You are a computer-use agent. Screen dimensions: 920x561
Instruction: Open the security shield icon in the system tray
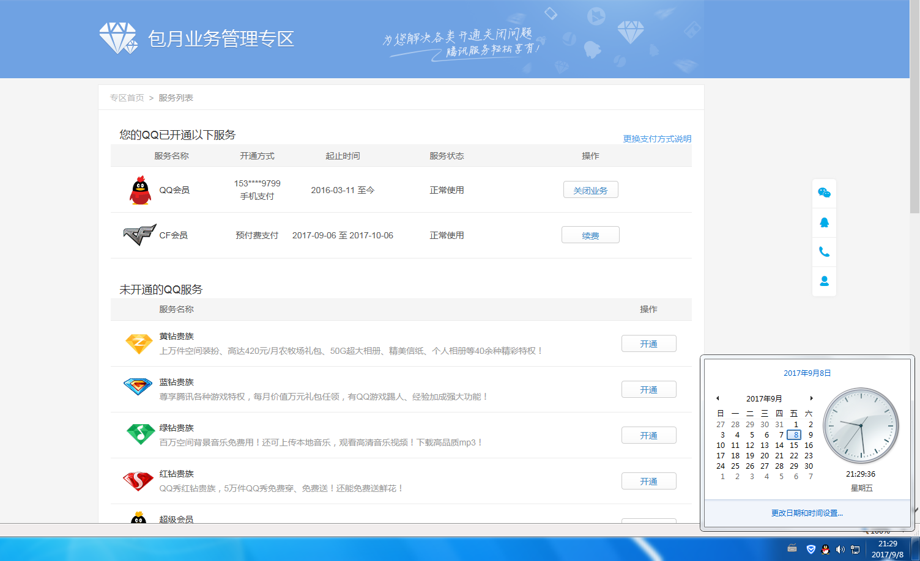(811, 549)
